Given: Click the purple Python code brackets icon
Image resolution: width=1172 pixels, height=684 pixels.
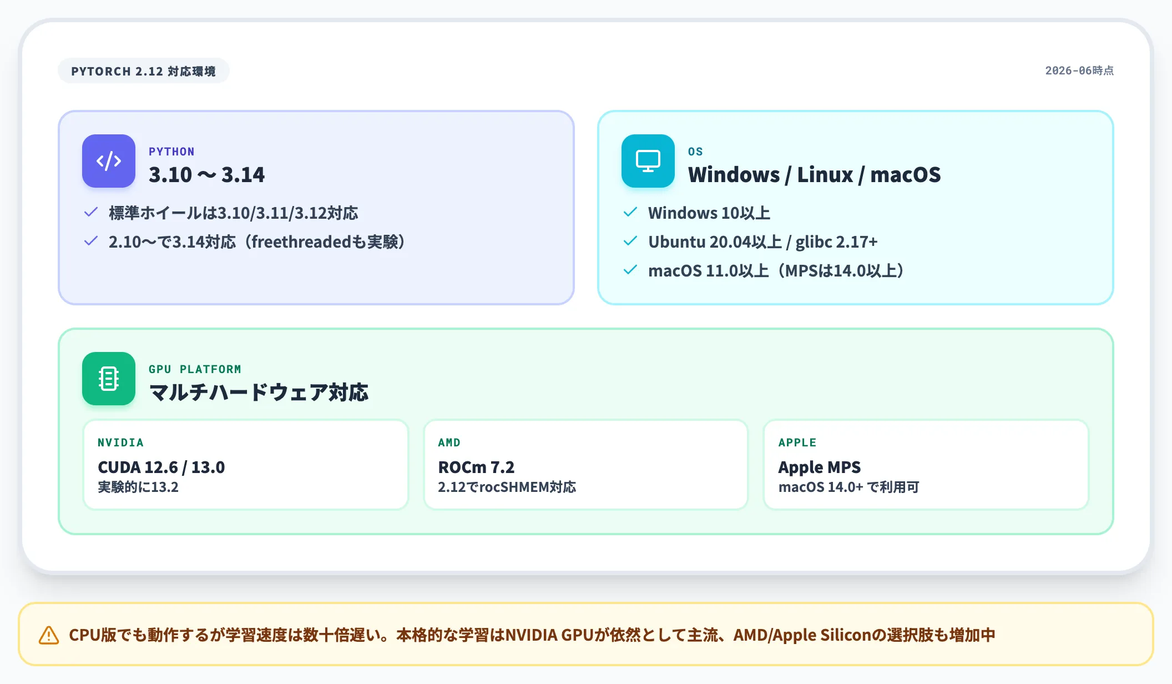Looking at the screenshot, I should (x=109, y=161).
